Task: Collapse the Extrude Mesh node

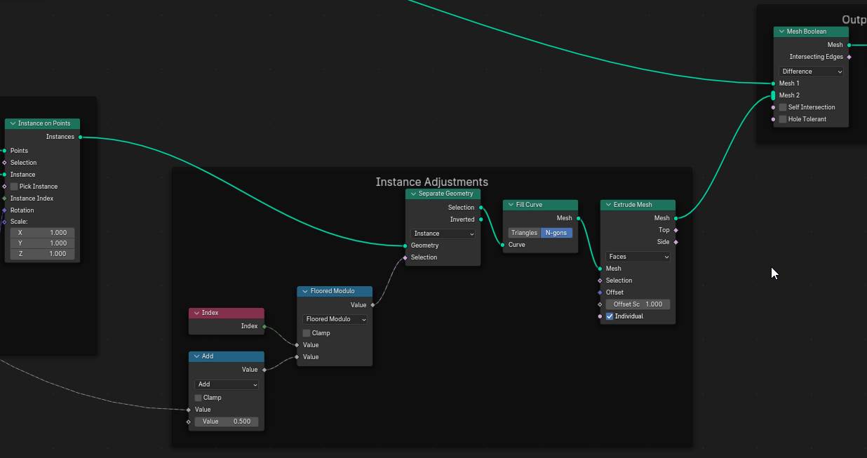Action: pos(608,205)
